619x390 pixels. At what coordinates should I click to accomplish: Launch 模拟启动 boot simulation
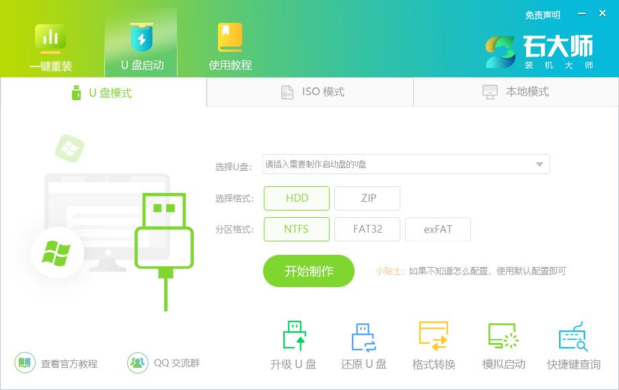pyautogui.click(x=503, y=344)
